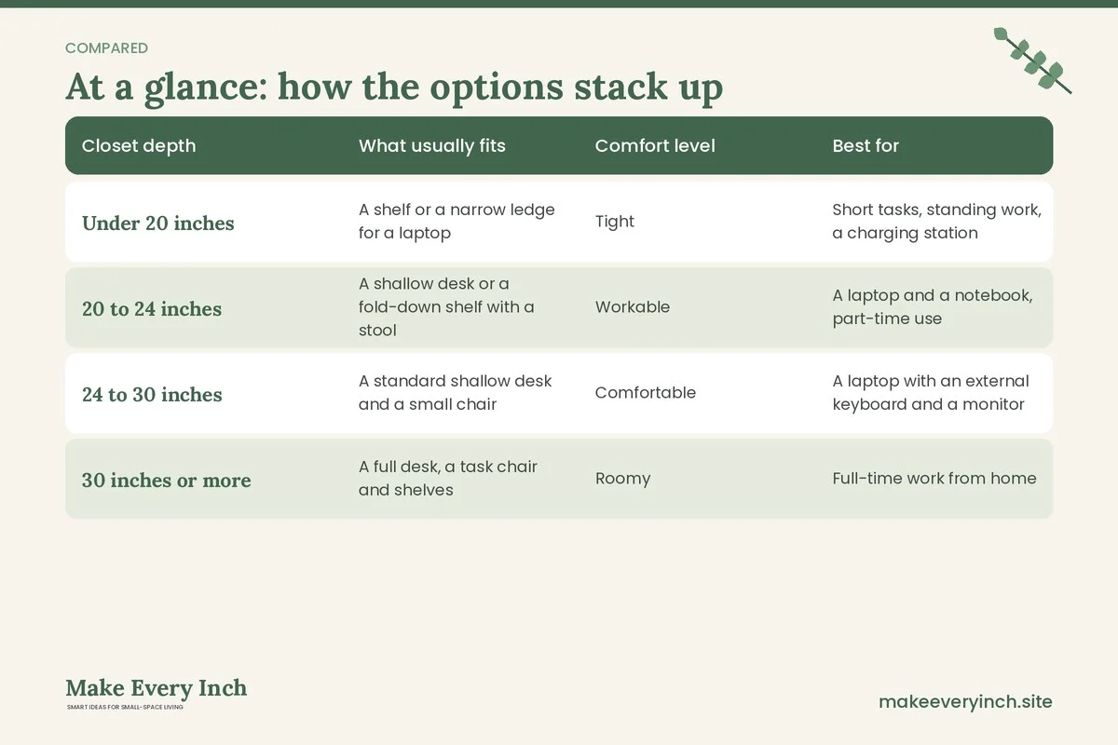The image size is (1118, 745).
Task: Open the makeeveryinch.site link
Action: tap(965, 701)
